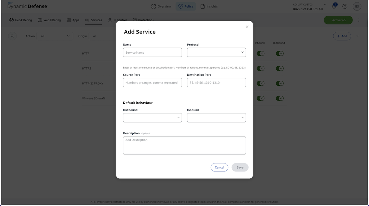The width and height of the screenshot is (369, 206).
Task: Cancel the Add Service dialog
Action: click(219, 167)
